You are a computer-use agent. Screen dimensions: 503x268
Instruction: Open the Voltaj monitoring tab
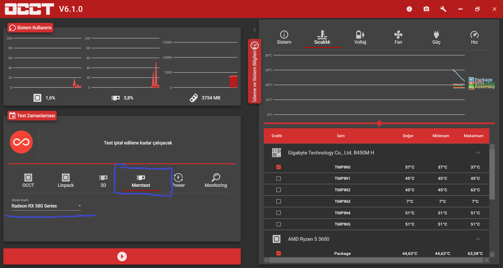(360, 38)
